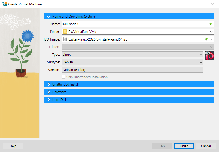Click the Help button
219x152 pixels.
[13, 146]
